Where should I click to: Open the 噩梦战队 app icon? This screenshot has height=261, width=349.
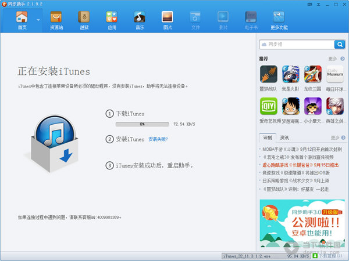tap(268, 74)
